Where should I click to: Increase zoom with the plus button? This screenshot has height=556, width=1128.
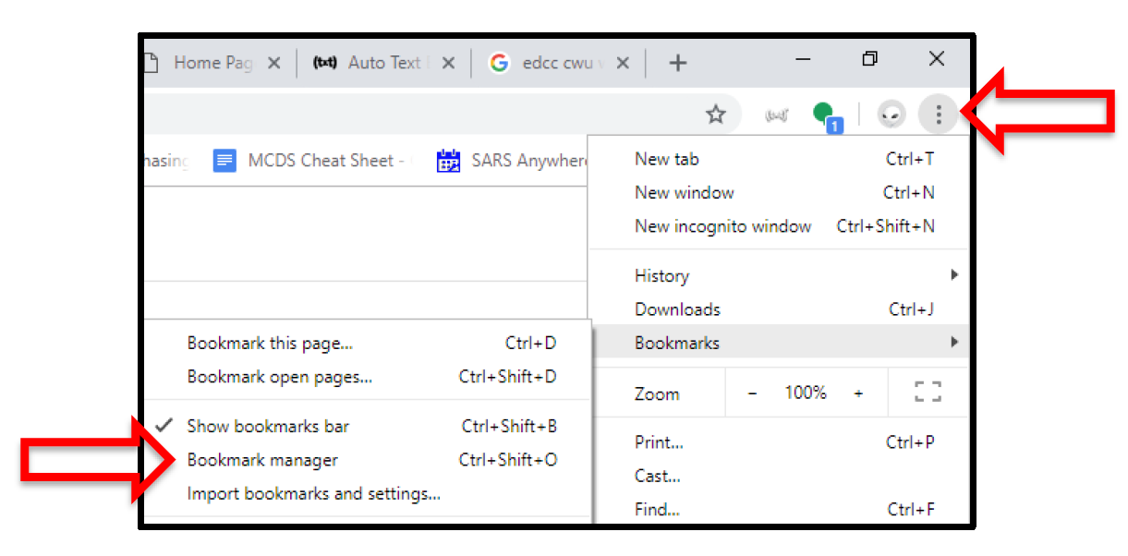coord(858,393)
